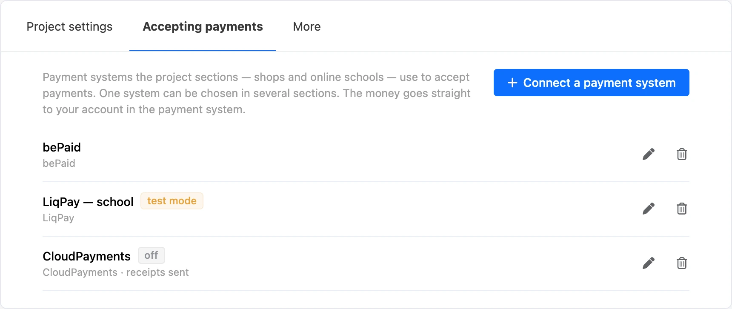
Task: Click the gray LiqPay provider subtitle
Action: point(58,218)
